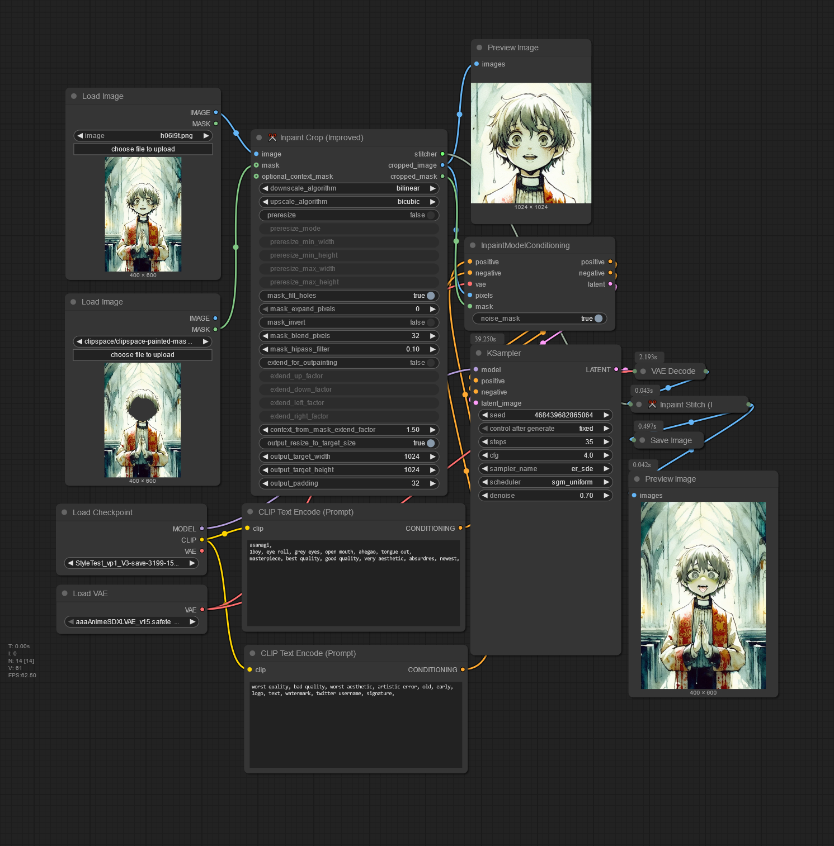Click the scissors icon on Inpaint Stitch node
The height and width of the screenshot is (846, 834).
pyautogui.click(x=652, y=404)
